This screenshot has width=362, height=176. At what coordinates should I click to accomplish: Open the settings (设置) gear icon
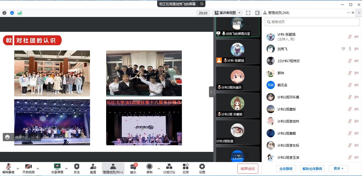pos(202,167)
